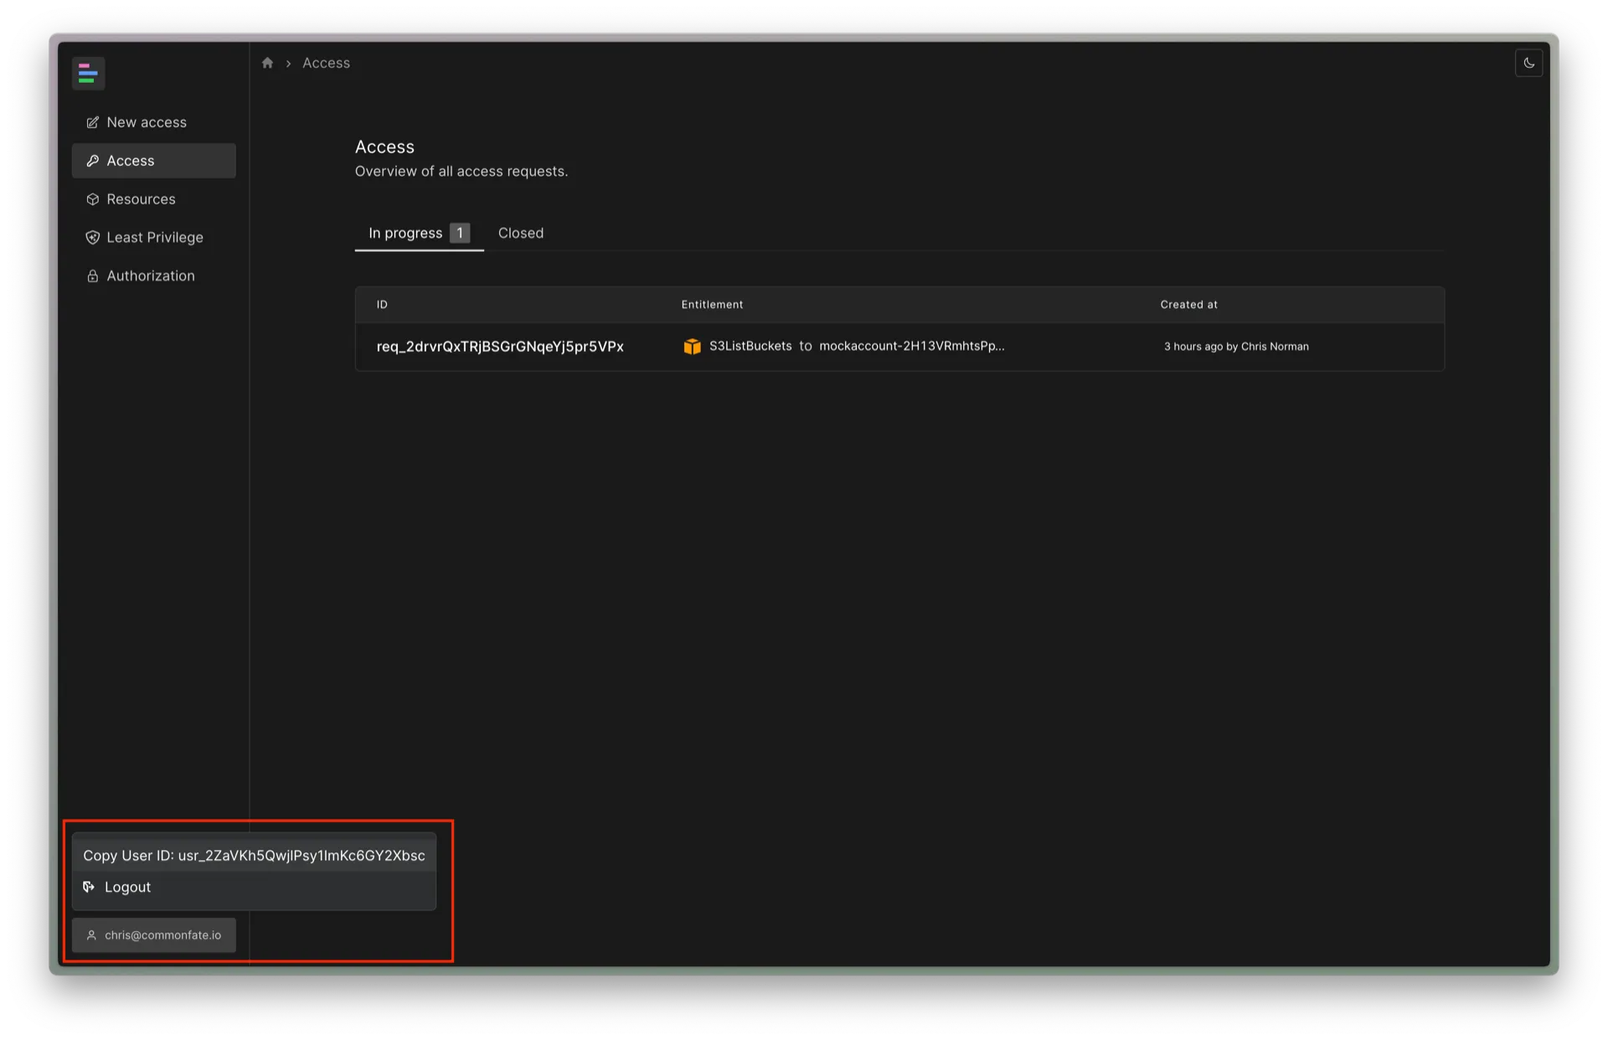Image resolution: width=1608 pixels, height=1040 pixels.
Task: Click the shield icon beside Least Privilege
Action: click(93, 238)
